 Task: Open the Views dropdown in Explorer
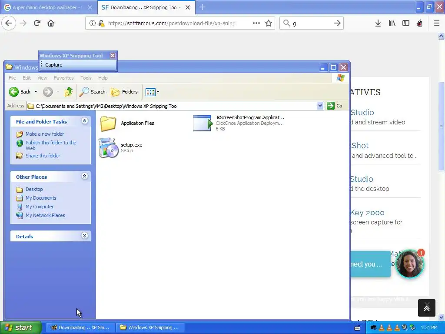152,92
